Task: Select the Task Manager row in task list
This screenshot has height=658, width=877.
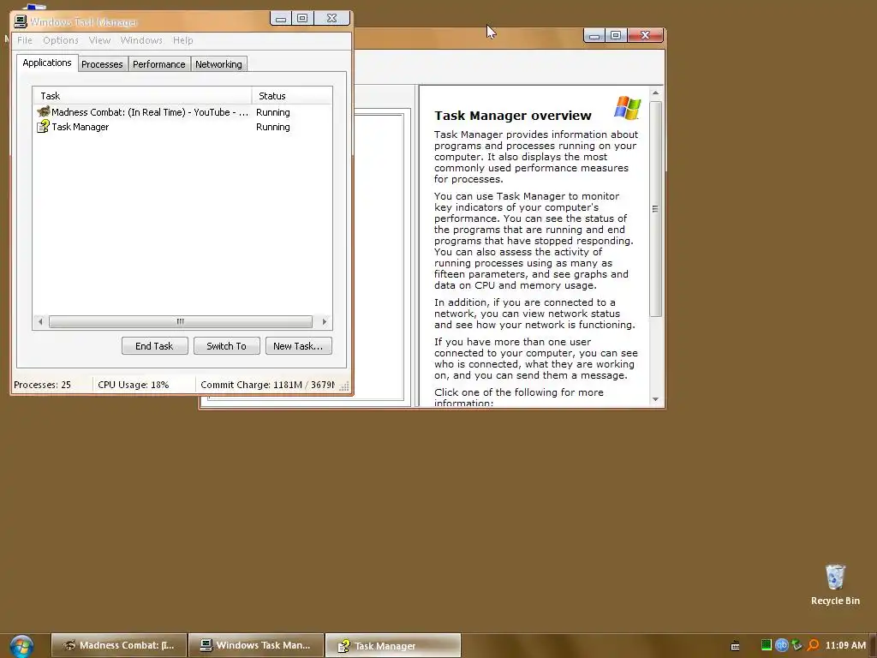Action: pyautogui.click(x=182, y=127)
